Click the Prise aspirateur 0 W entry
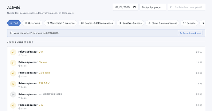 [x=106, y=53]
